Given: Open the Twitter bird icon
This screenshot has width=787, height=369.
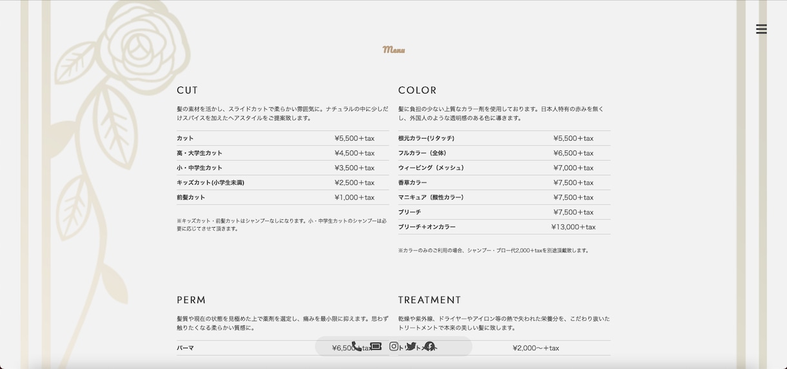Looking at the screenshot, I should (411, 346).
